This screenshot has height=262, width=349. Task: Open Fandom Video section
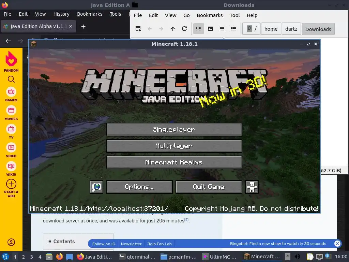point(11,150)
